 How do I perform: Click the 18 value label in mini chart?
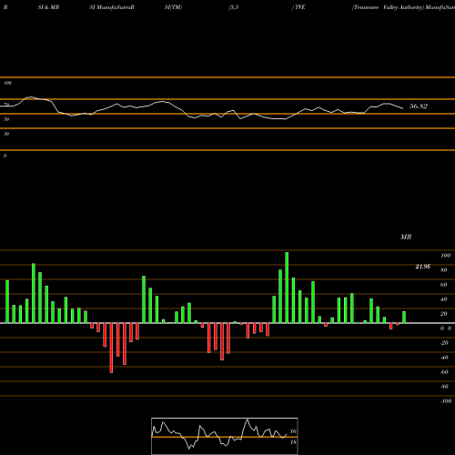(x=293, y=442)
